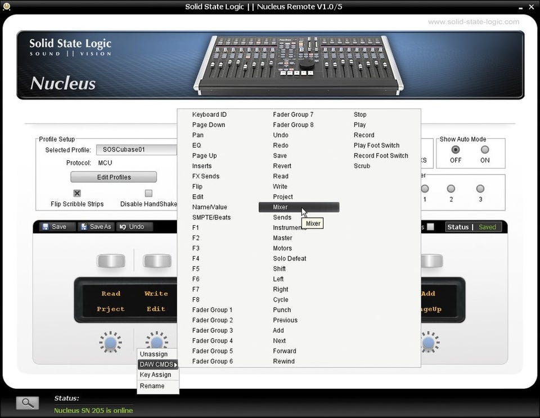Enable the Flip Scribble Strips checkbox

coord(77,193)
